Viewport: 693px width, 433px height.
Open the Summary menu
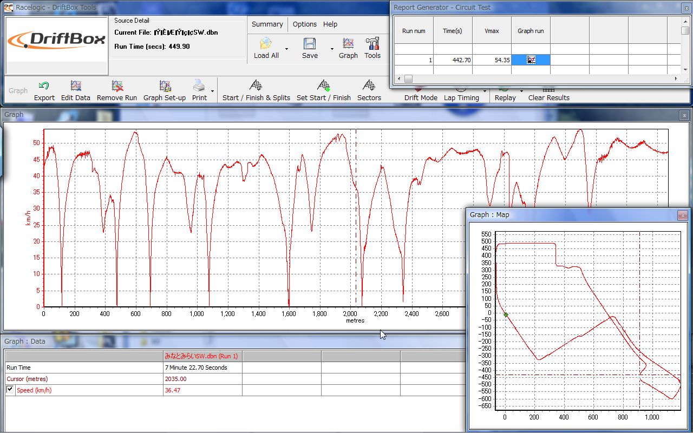coord(267,24)
